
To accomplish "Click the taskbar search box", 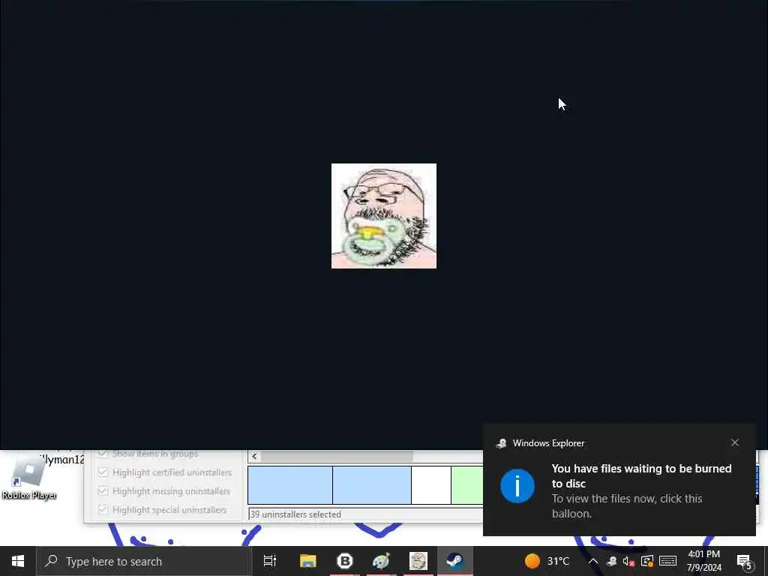I will (144, 561).
